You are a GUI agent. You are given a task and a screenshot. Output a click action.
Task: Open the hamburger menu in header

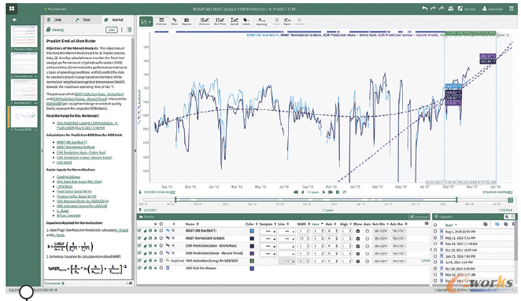512,9
